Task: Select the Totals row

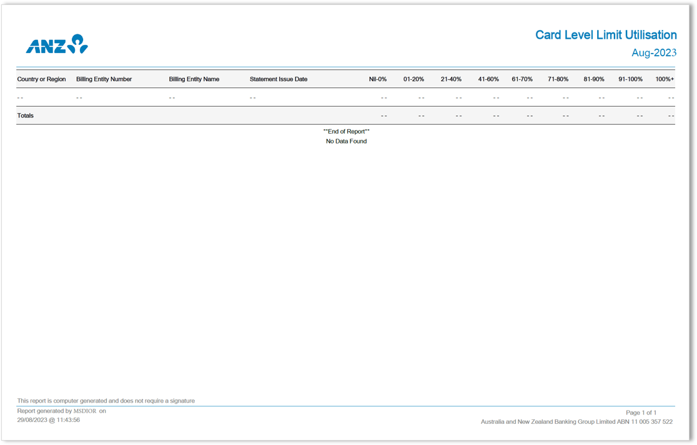Action: pos(26,115)
